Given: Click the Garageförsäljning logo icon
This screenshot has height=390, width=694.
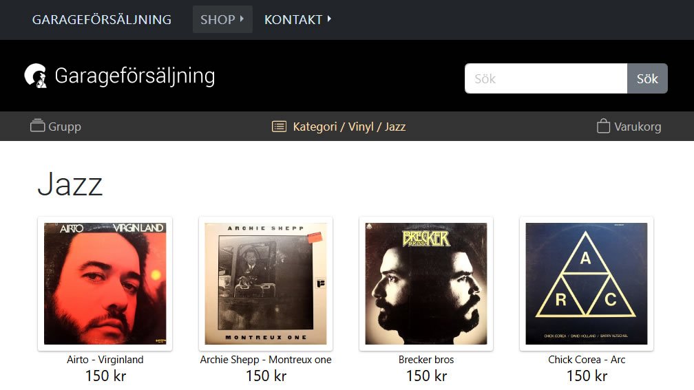Looking at the screenshot, I should point(36,76).
